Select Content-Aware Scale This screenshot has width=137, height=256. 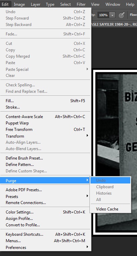tap(46, 117)
